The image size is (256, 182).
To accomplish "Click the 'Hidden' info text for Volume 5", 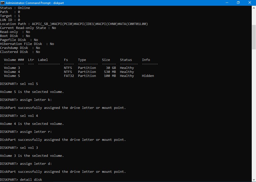I will [x=148, y=76].
